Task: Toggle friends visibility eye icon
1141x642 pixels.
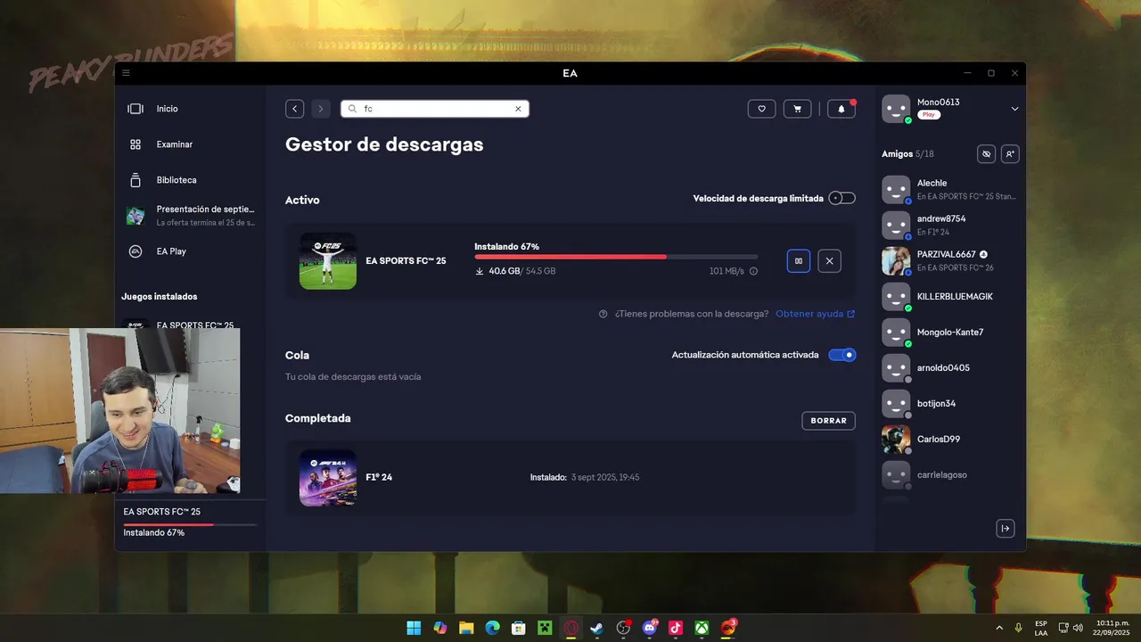Action: point(986,154)
